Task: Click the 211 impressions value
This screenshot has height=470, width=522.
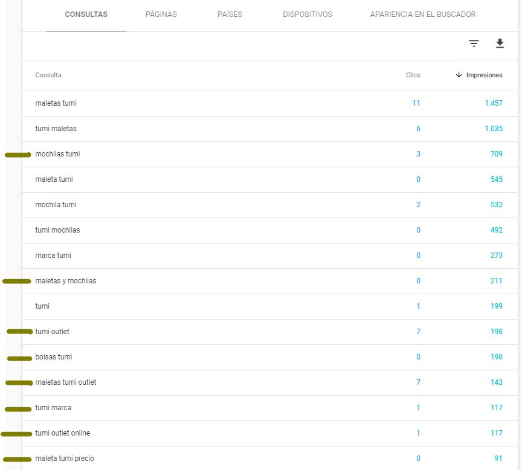Action: (497, 280)
